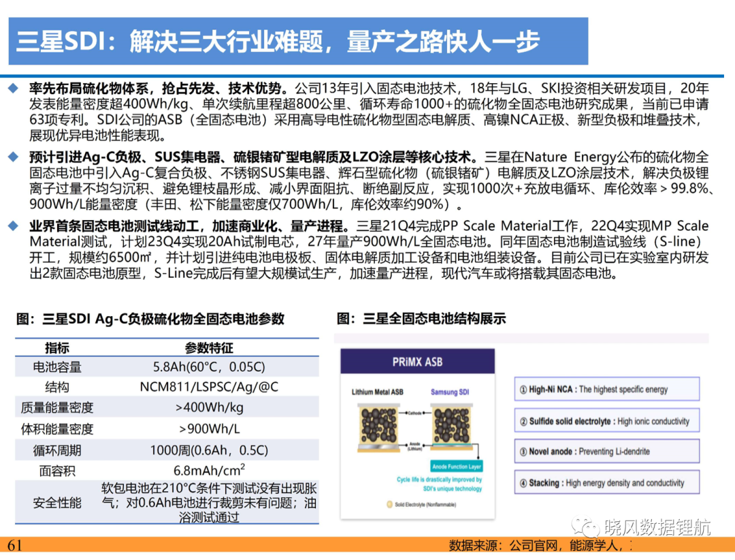Viewport: 735px width, 560px height.
Task: Select the 结构 row label
Action: 57,387
